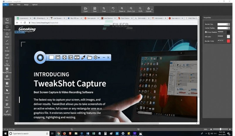Select the Pixelate tool
This screenshot has width=235, height=136.
point(7,105)
